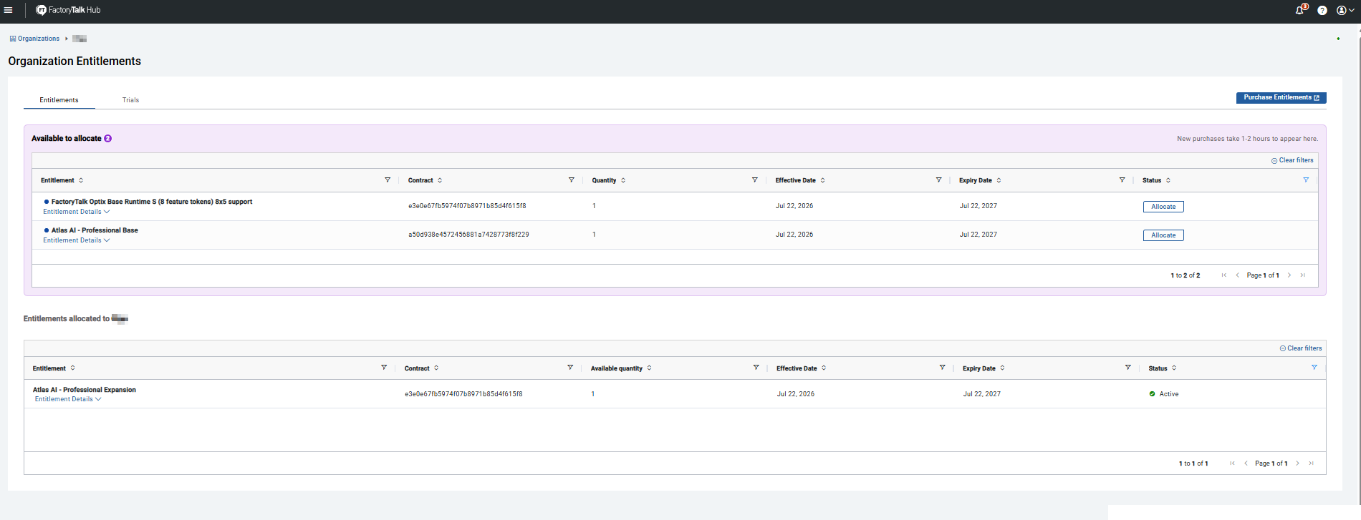Open the Quantity column filter icon
Viewport: 1361px width, 520px height.
click(754, 180)
